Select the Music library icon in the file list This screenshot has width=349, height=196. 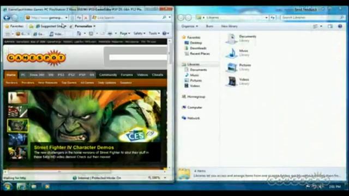tap(232, 53)
